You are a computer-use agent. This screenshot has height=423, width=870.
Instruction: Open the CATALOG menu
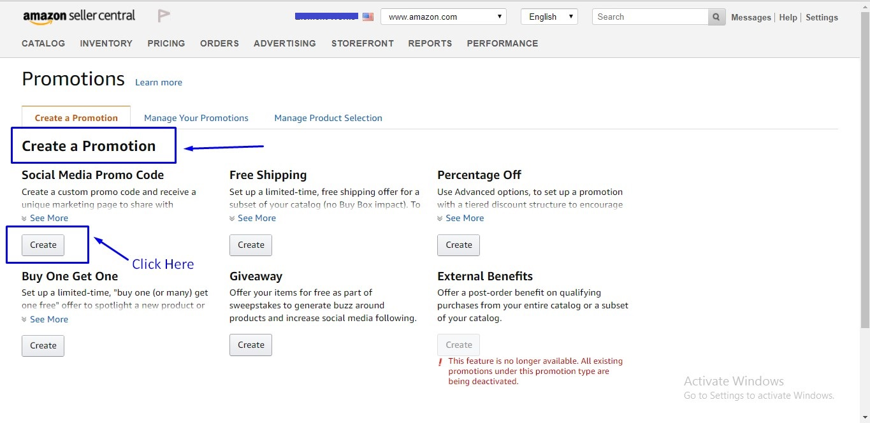coord(43,43)
